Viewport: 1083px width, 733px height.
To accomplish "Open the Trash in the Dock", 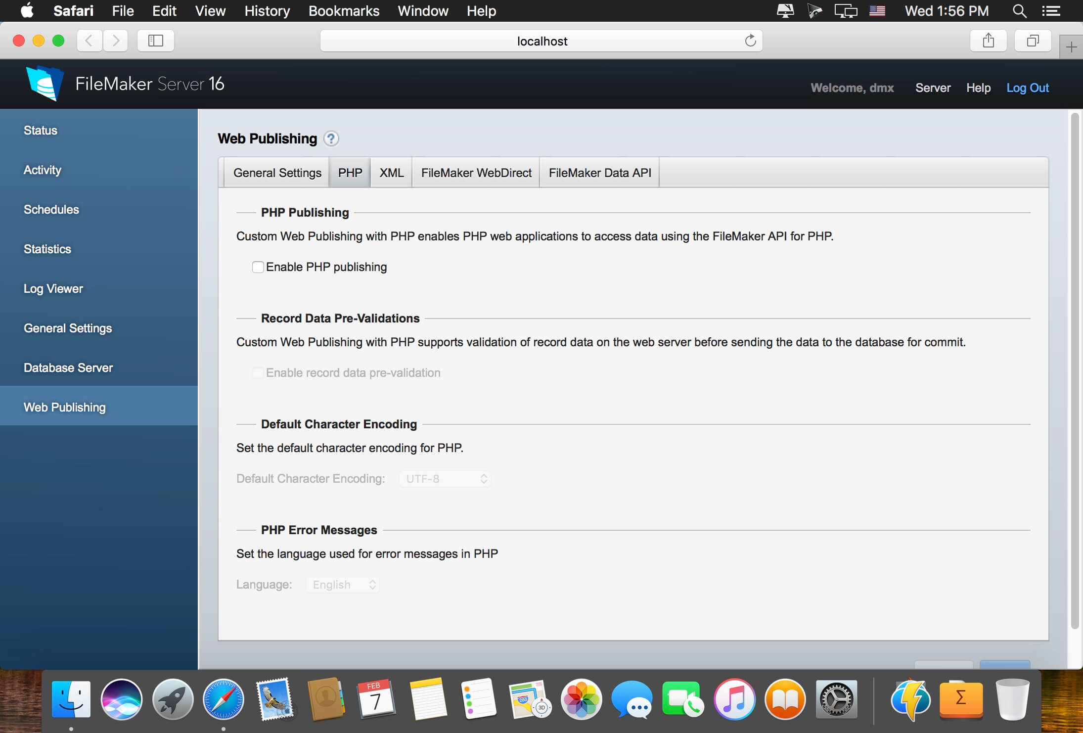I will [1012, 699].
